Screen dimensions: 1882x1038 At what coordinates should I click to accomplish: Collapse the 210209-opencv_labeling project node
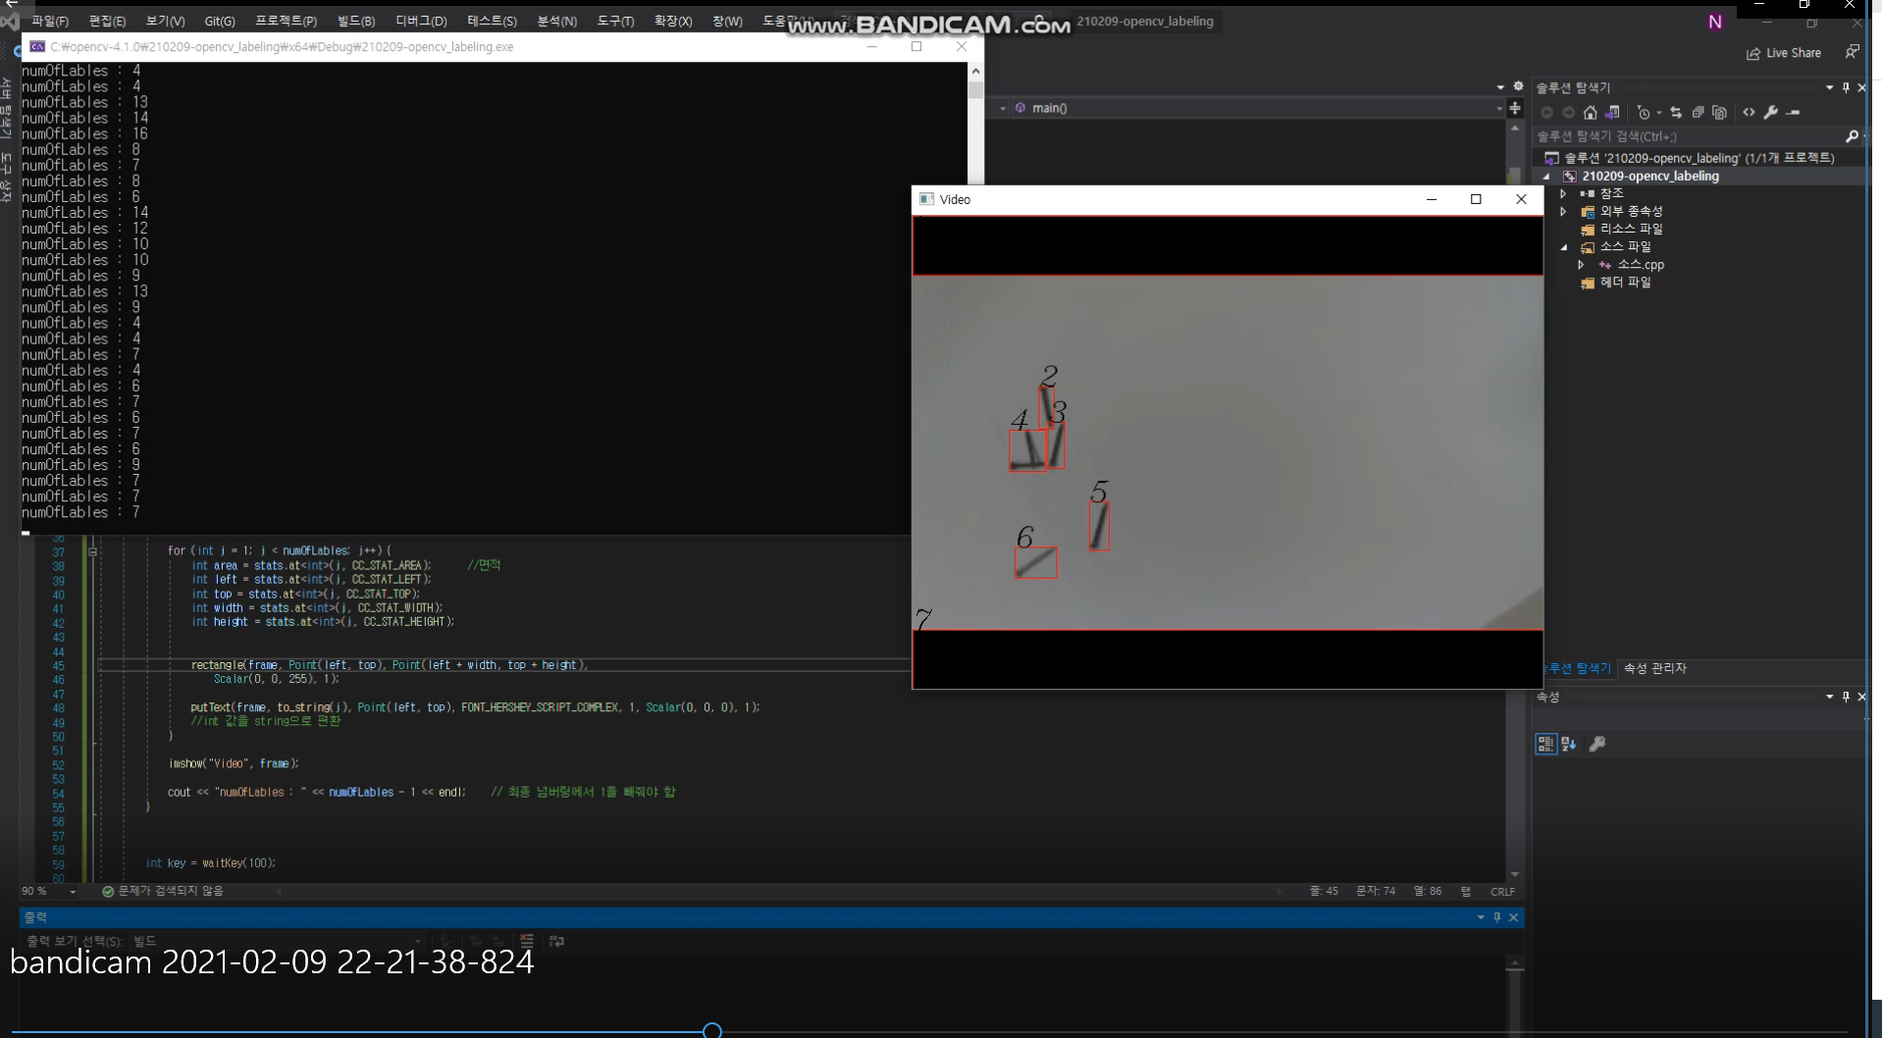tap(1547, 177)
